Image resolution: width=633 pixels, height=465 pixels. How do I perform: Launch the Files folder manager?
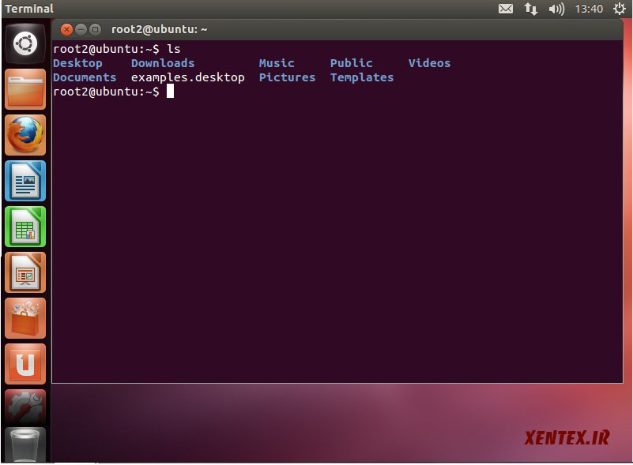click(26, 89)
